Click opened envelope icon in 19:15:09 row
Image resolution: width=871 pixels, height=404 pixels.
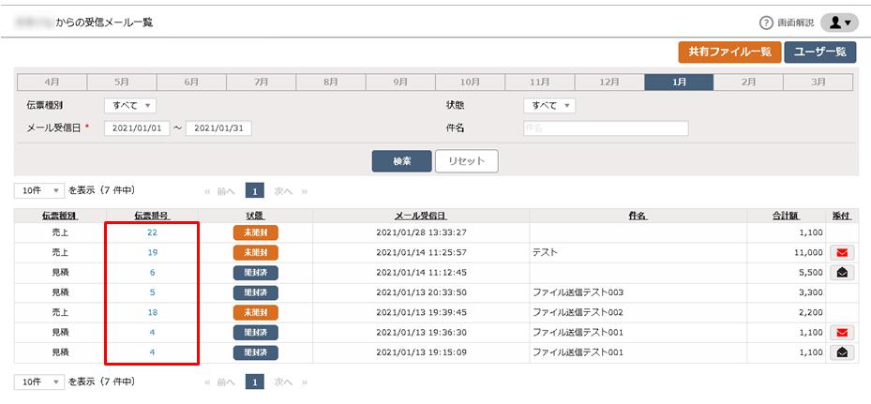pyautogui.click(x=842, y=352)
